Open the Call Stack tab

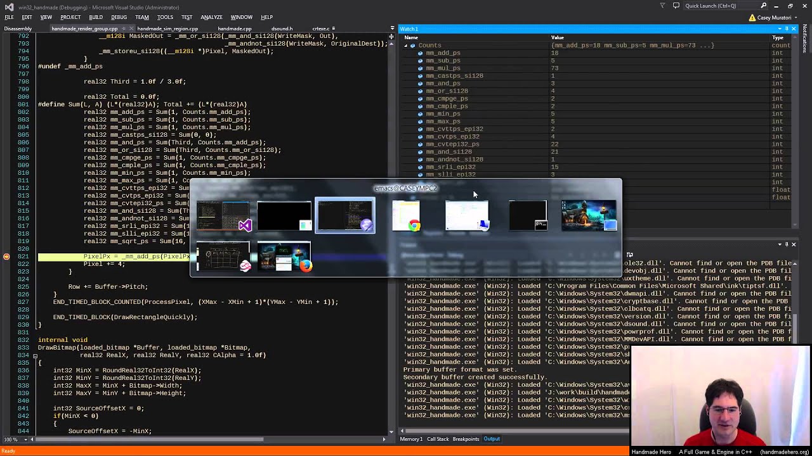point(438,439)
